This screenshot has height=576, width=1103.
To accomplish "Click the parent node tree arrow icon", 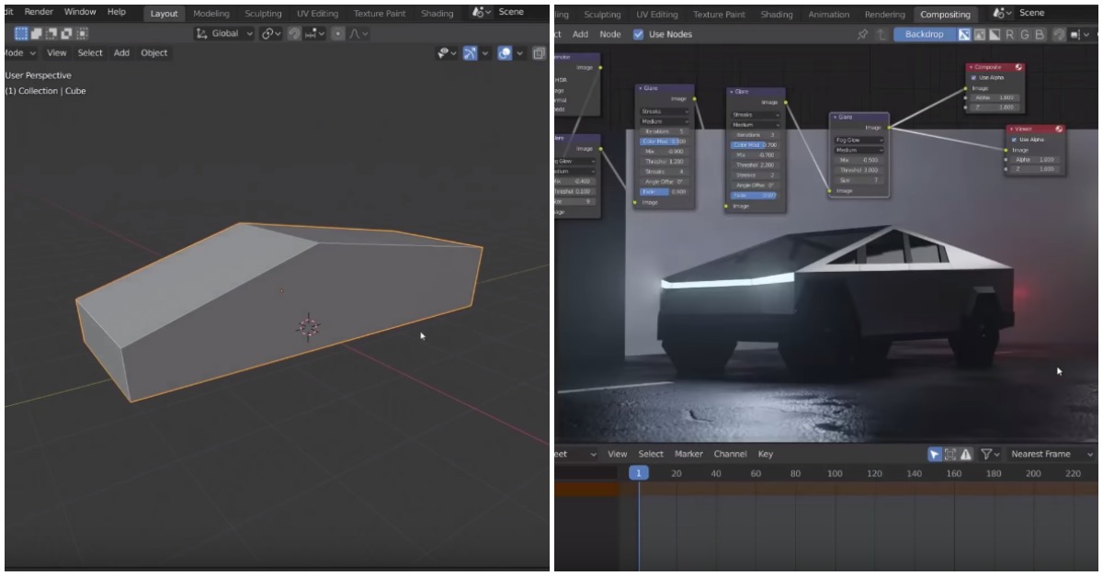I will (882, 35).
